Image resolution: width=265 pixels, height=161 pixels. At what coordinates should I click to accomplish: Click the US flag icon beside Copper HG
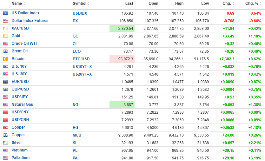point(5,128)
